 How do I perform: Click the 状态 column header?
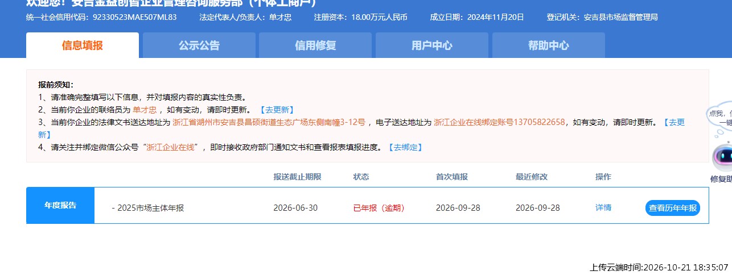point(361,177)
